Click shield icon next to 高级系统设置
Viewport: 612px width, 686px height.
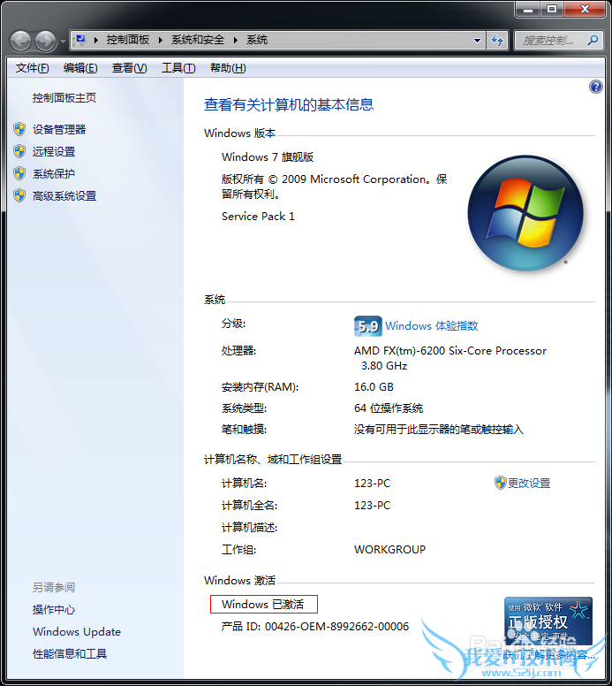click(x=19, y=195)
